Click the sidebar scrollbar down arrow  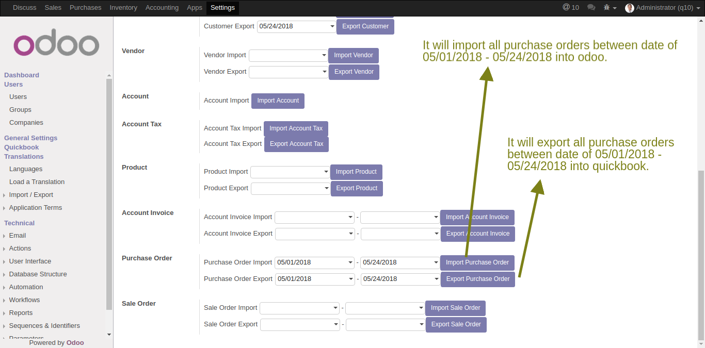109,335
